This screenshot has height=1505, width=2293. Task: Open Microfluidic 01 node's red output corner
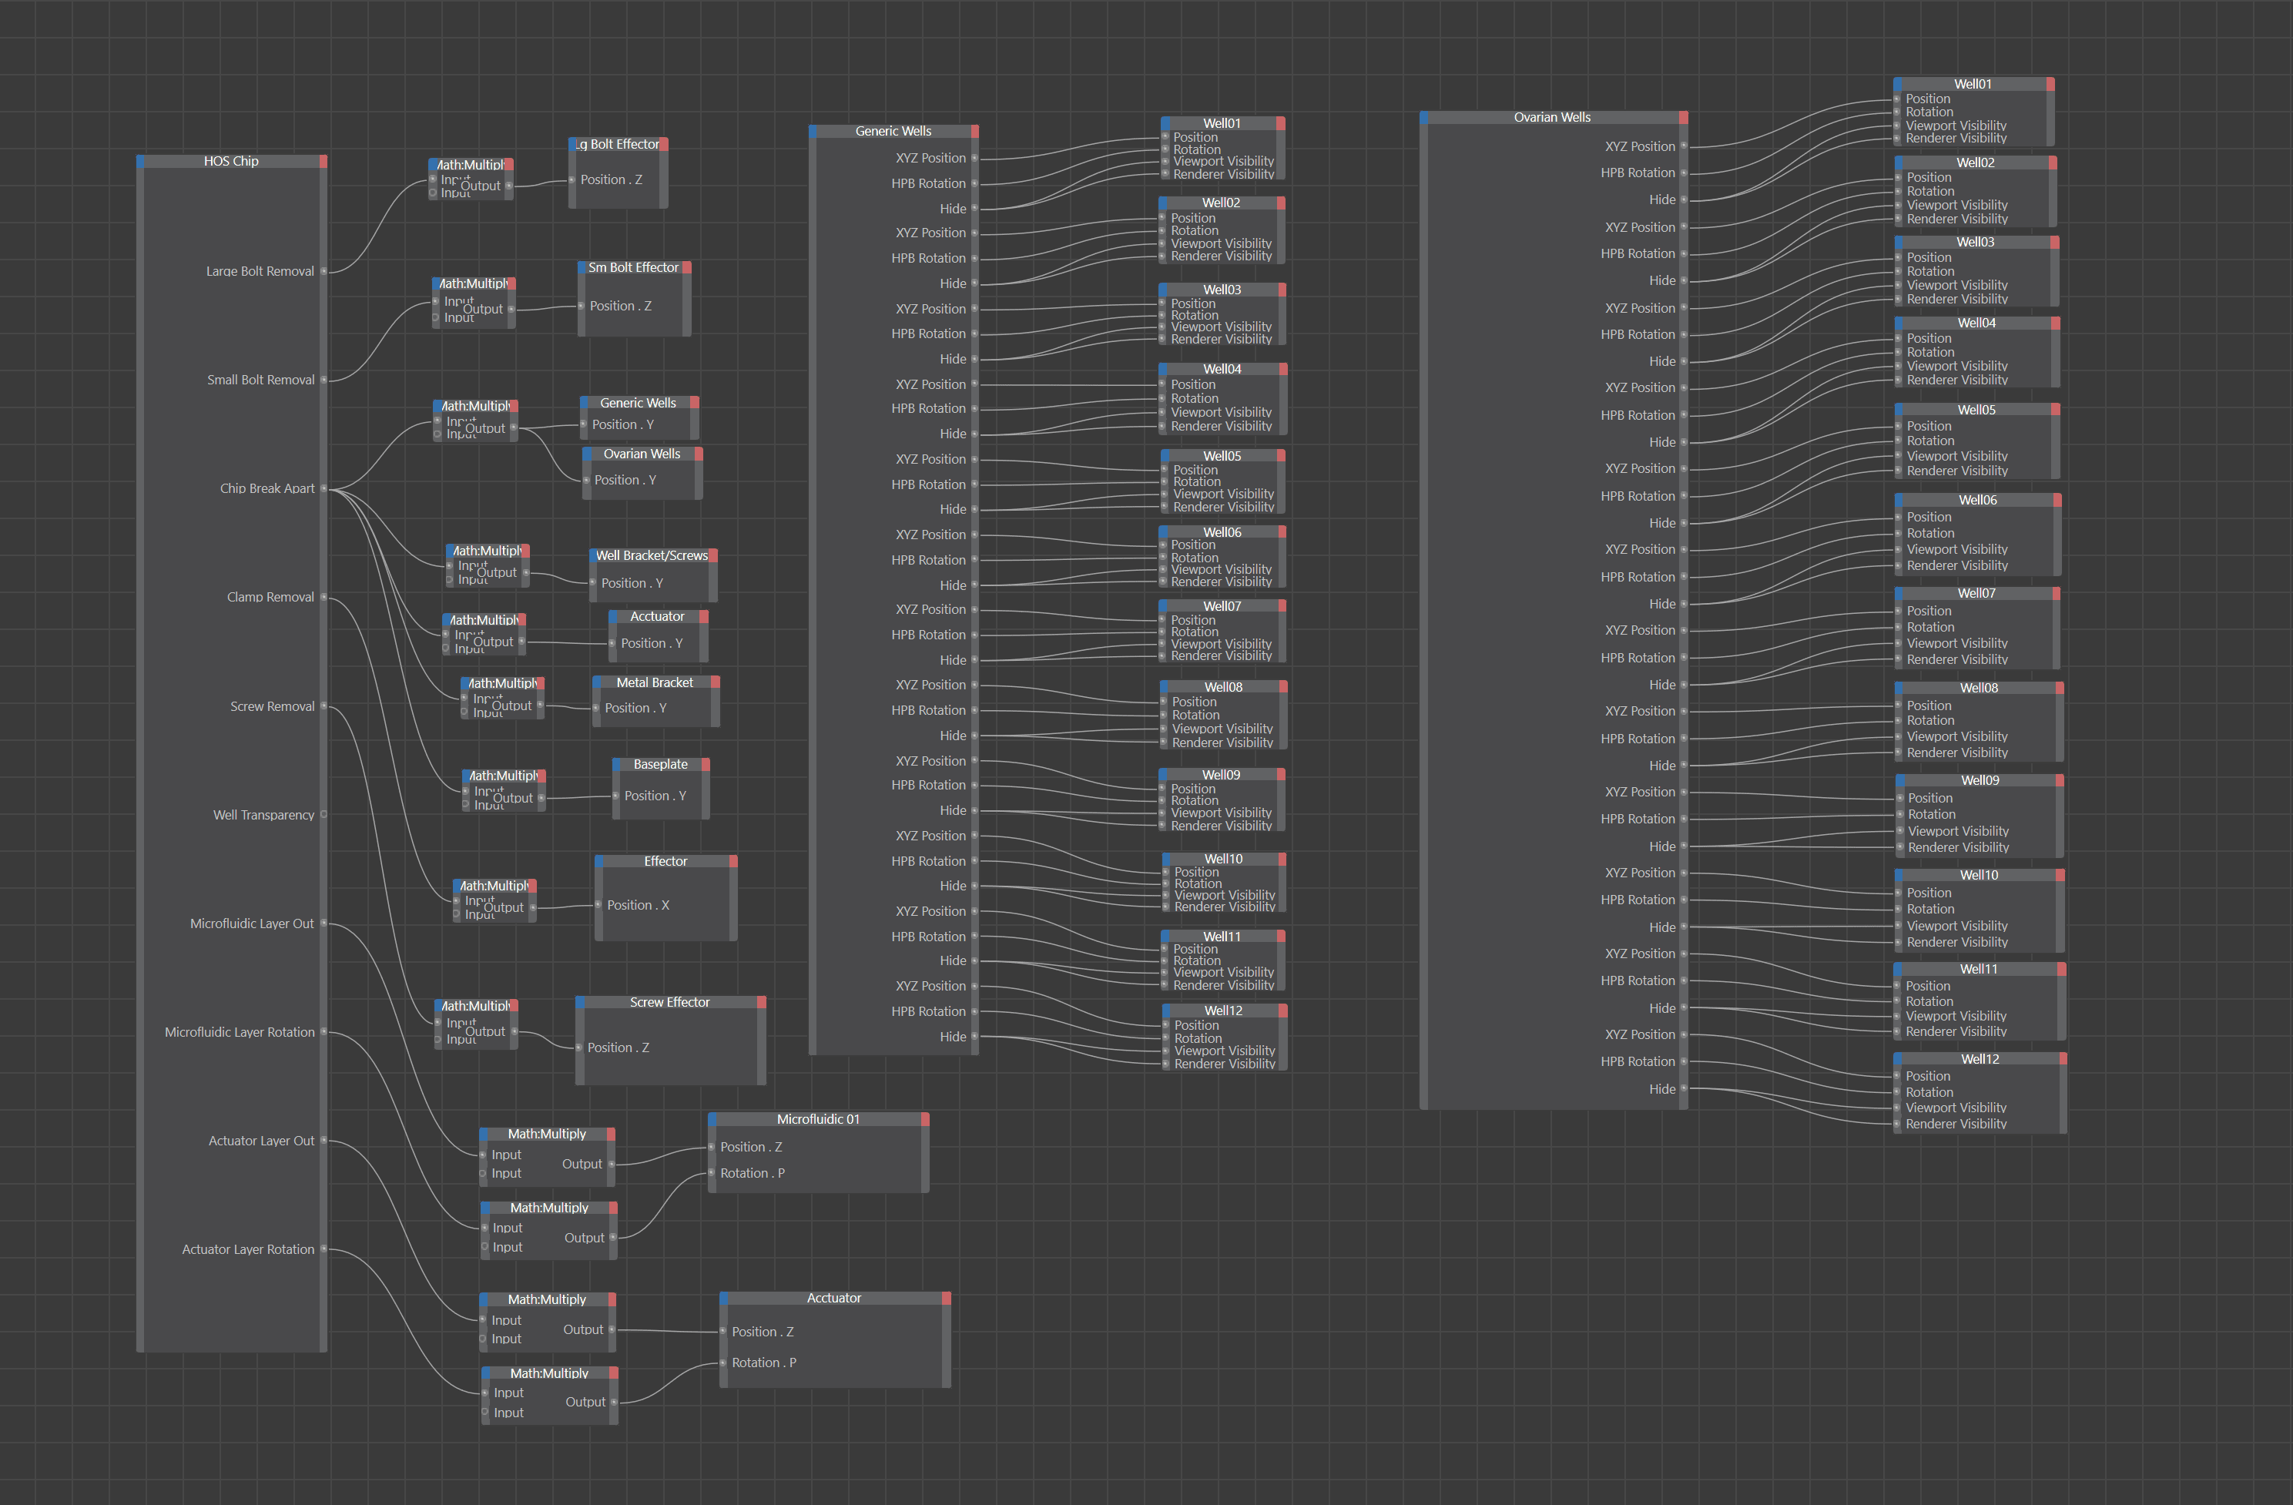click(x=924, y=1120)
